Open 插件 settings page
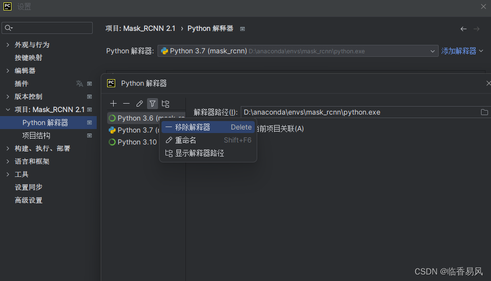This screenshot has width=491, height=281. (x=21, y=84)
